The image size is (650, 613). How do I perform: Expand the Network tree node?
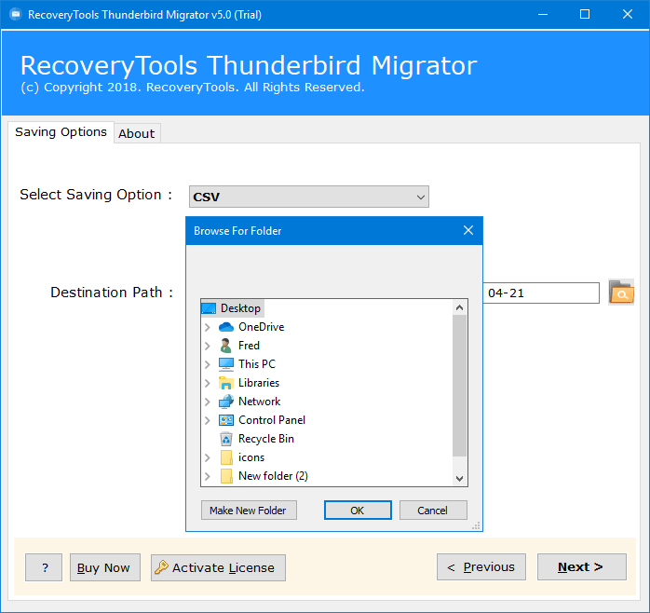208,402
